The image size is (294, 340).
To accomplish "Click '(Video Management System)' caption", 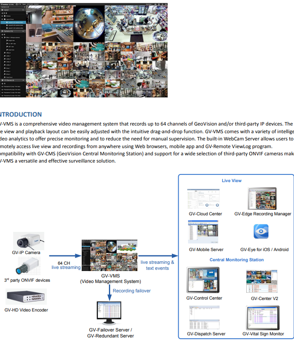I will (110, 281).
